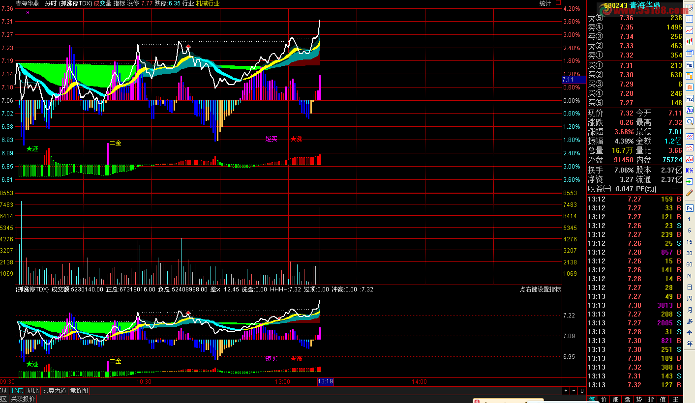Viewport: 695px width, 403px height.
Task: Select the 值 tab in quote panel
Action: pyautogui.click(x=663, y=399)
